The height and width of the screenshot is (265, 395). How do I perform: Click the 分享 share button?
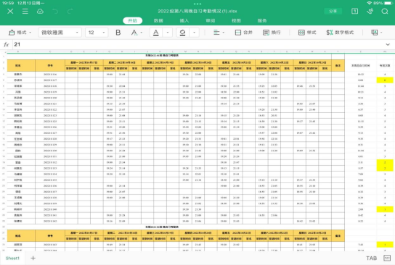point(333,11)
